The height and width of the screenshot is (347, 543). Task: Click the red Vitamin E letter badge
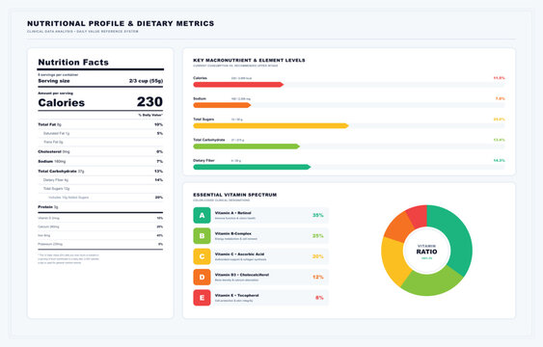point(202,298)
